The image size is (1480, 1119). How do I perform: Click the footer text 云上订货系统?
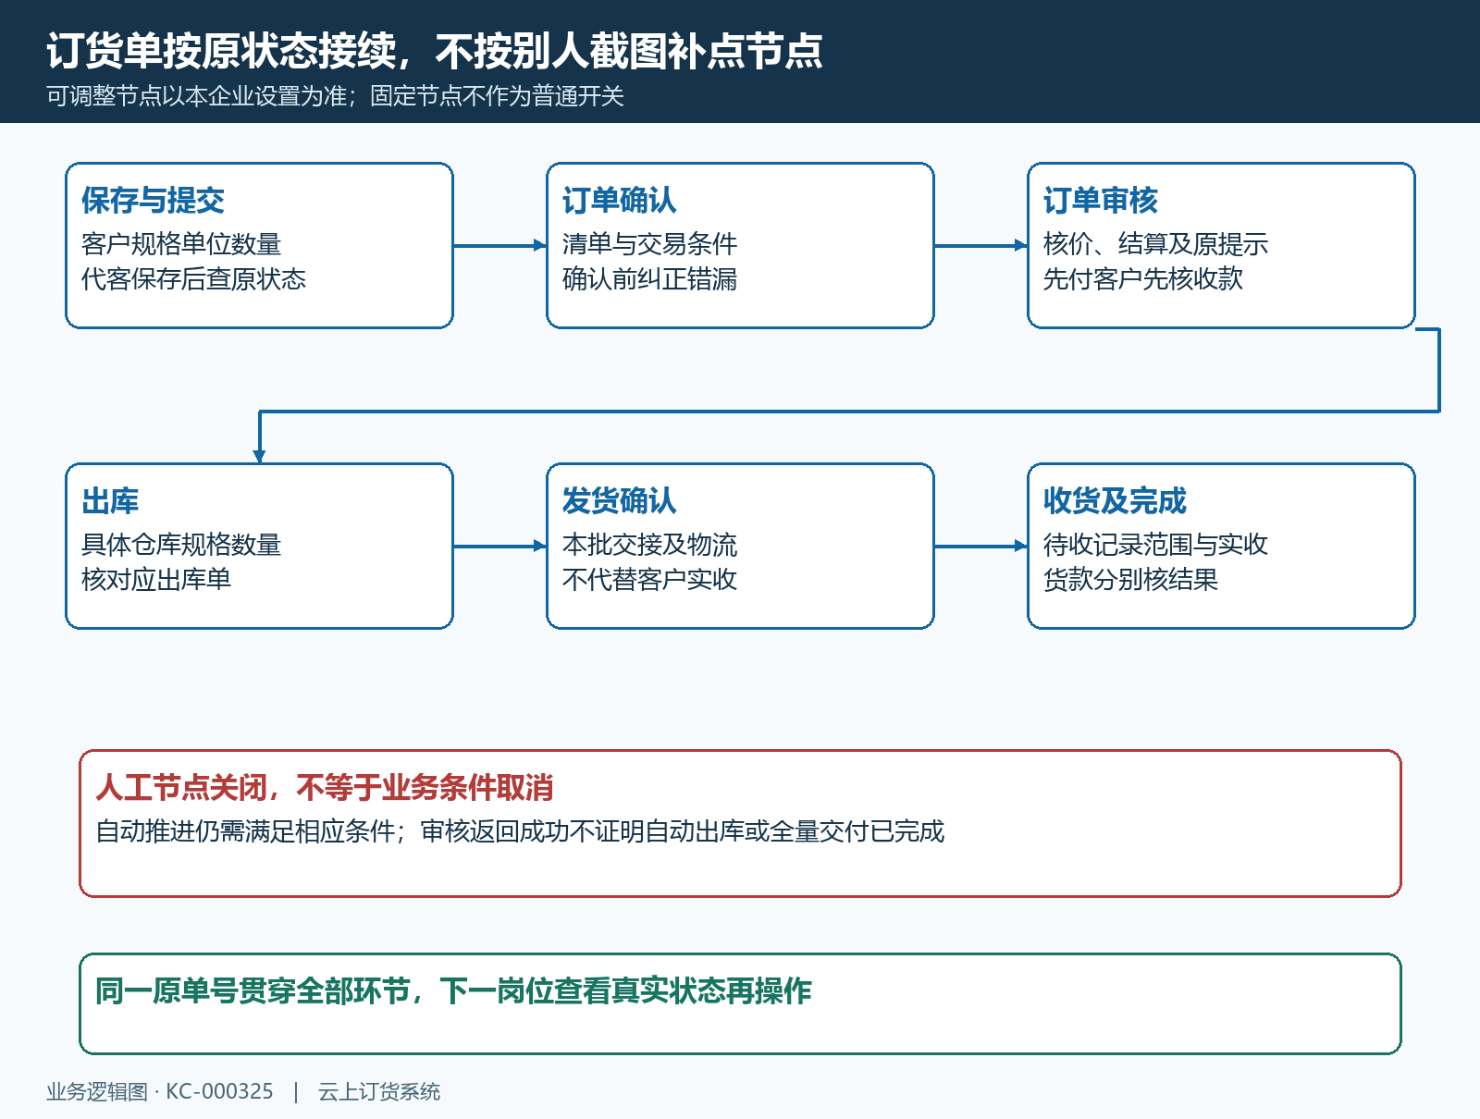point(379,1092)
